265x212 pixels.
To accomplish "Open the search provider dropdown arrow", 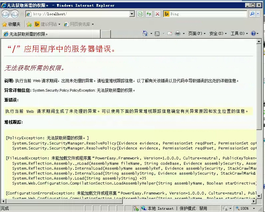I will (x=258, y=14).
